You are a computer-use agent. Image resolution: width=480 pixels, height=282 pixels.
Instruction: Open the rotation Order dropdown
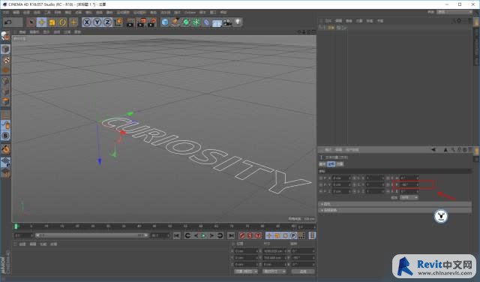[409, 198]
